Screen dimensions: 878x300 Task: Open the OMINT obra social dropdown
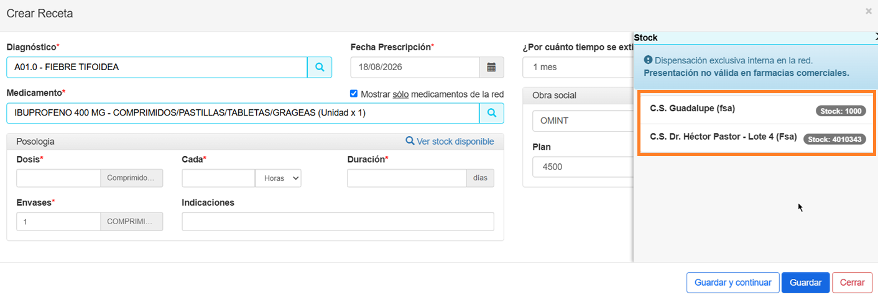pos(583,120)
